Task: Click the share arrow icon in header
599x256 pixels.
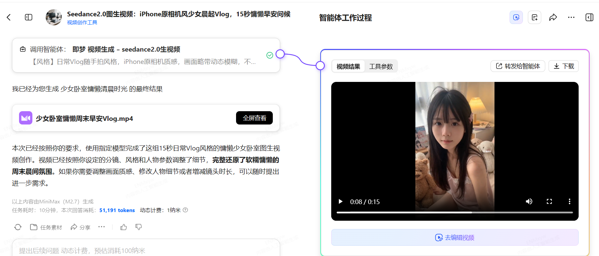Action: click(553, 17)
